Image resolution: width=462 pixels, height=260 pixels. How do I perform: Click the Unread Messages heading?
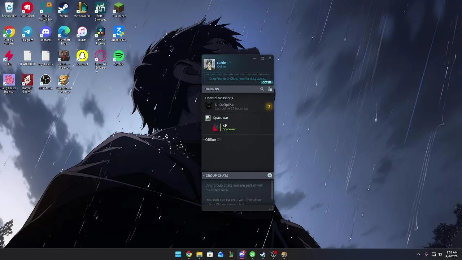219,98
